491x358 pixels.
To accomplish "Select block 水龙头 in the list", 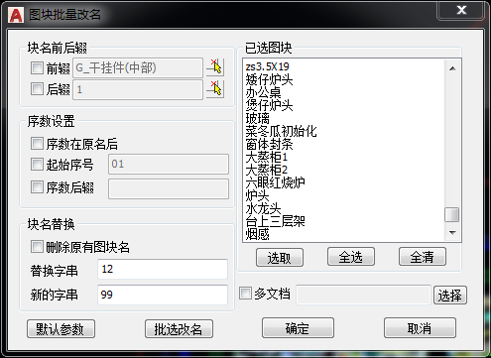I will click(x=263, y=208).
